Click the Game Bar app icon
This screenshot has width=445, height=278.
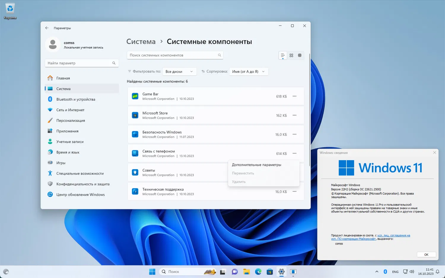[135, 96]
